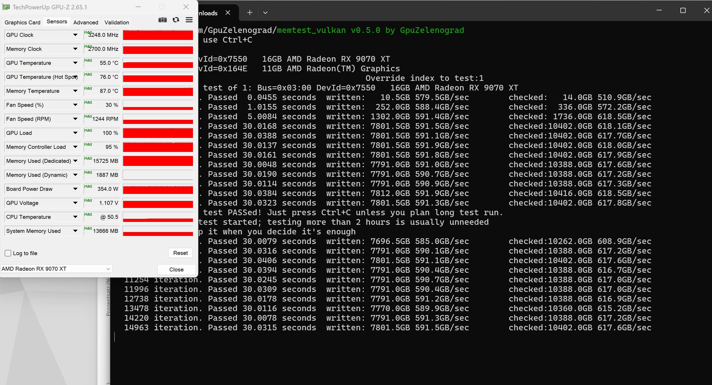Expand the GPU Clock sensor dropdown
This screenshot has height=385, width=712.
[75, 35]
